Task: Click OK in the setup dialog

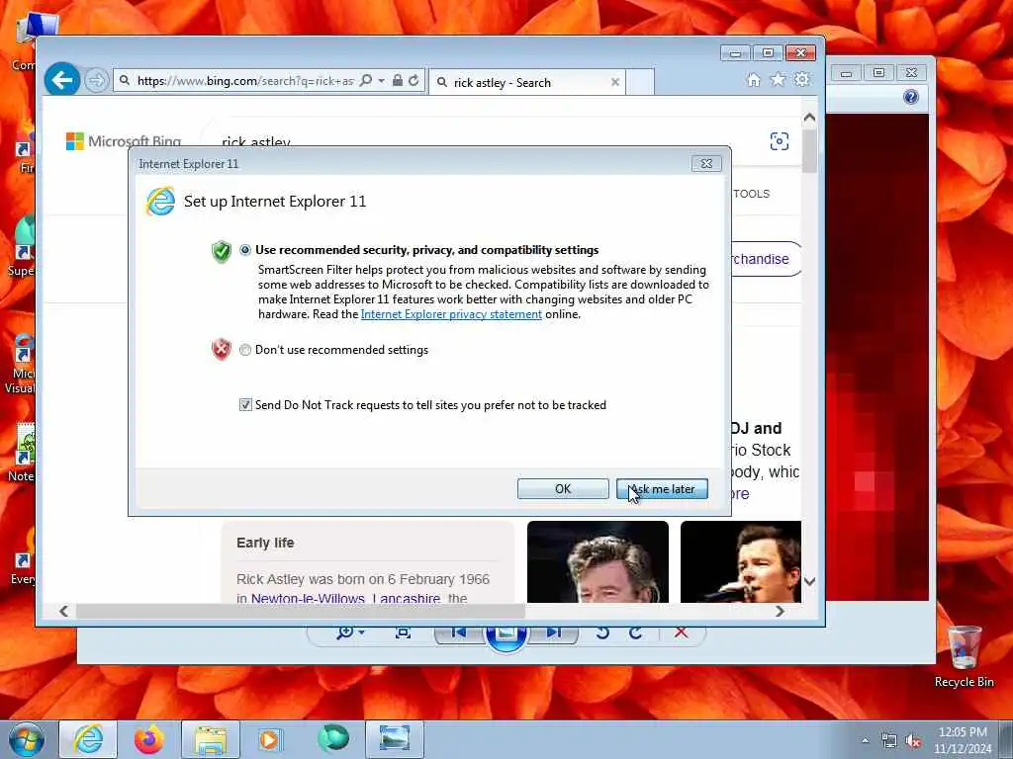Action: 563,488
